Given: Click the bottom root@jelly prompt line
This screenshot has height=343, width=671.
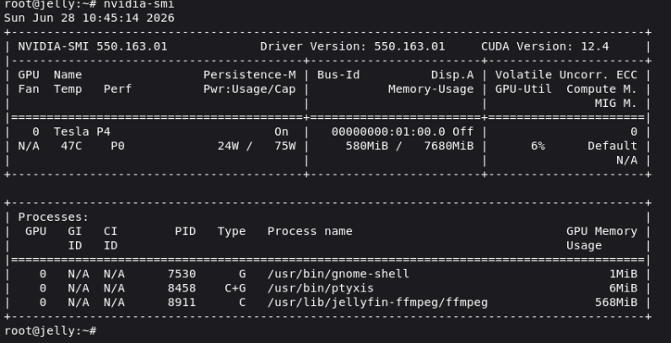Looking at the screenshot, I should pyautogui.click(x=51, y=331).
